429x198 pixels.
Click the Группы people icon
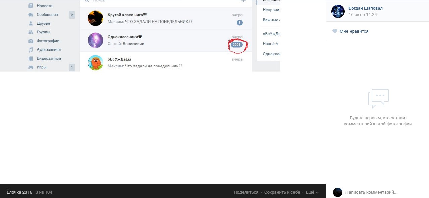31,32
